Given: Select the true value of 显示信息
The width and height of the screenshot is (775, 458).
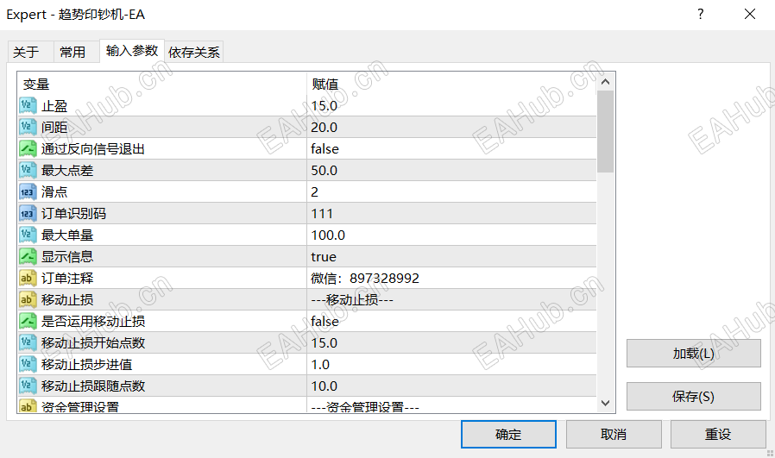Looking at the screenshot, I should click(x=324, y=257).
